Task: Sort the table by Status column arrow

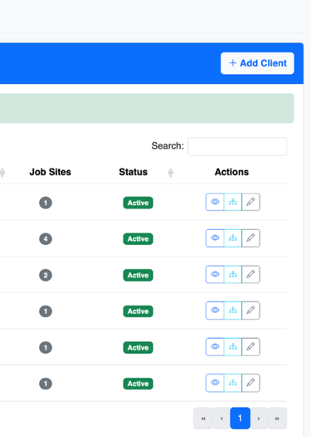Action: pos(170,173)
